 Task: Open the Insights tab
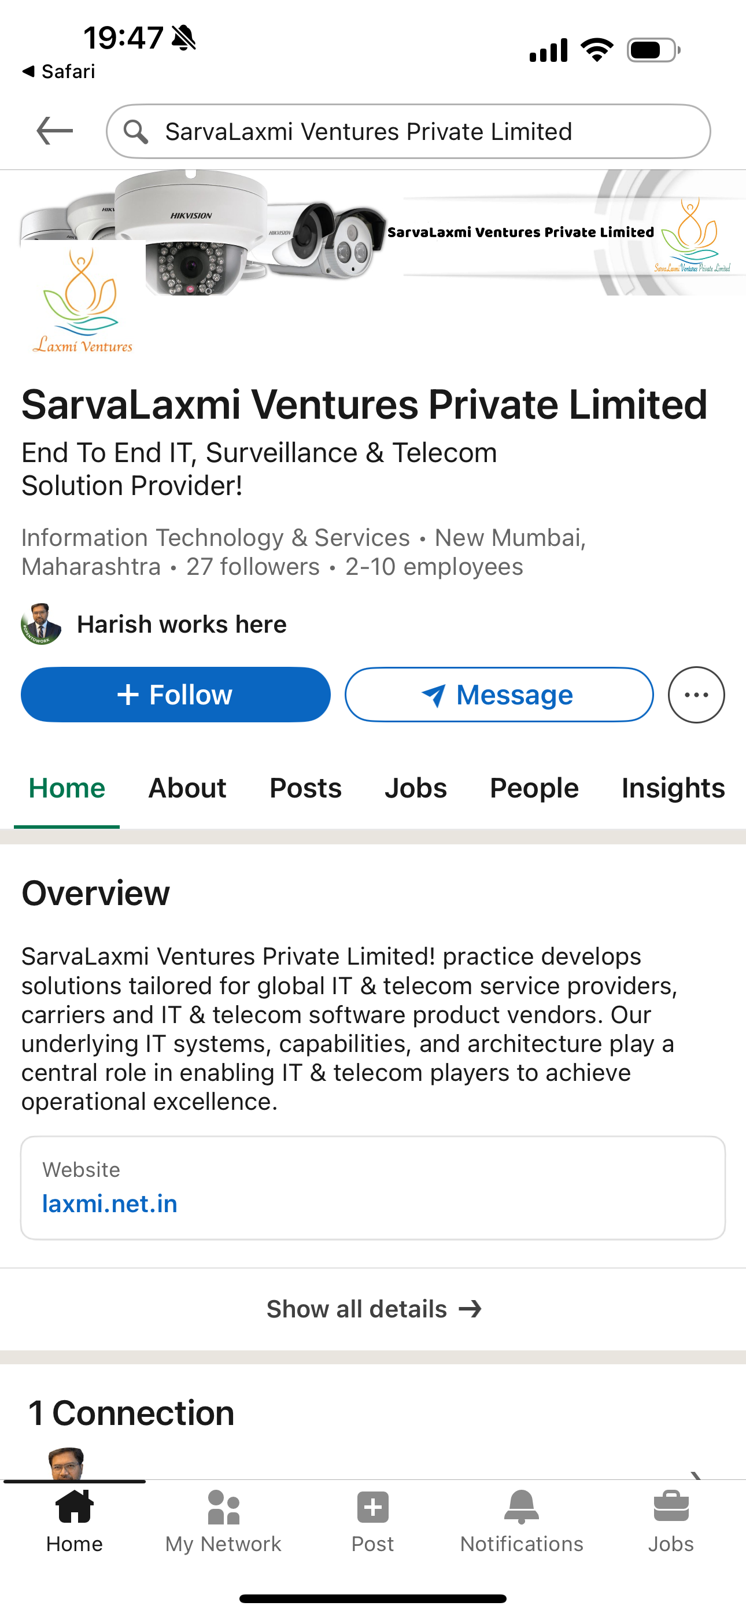coord(673,788)
